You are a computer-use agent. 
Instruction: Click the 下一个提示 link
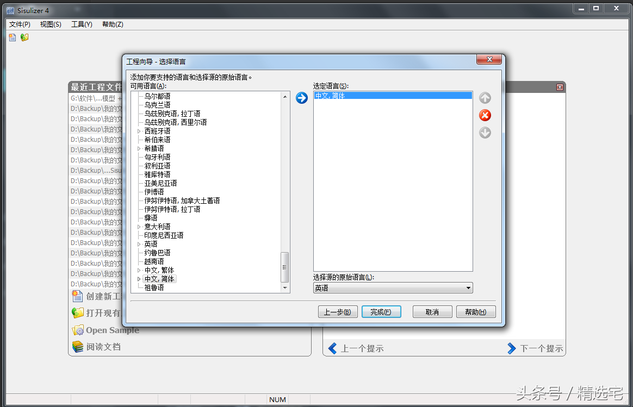[x=541, y=348]
